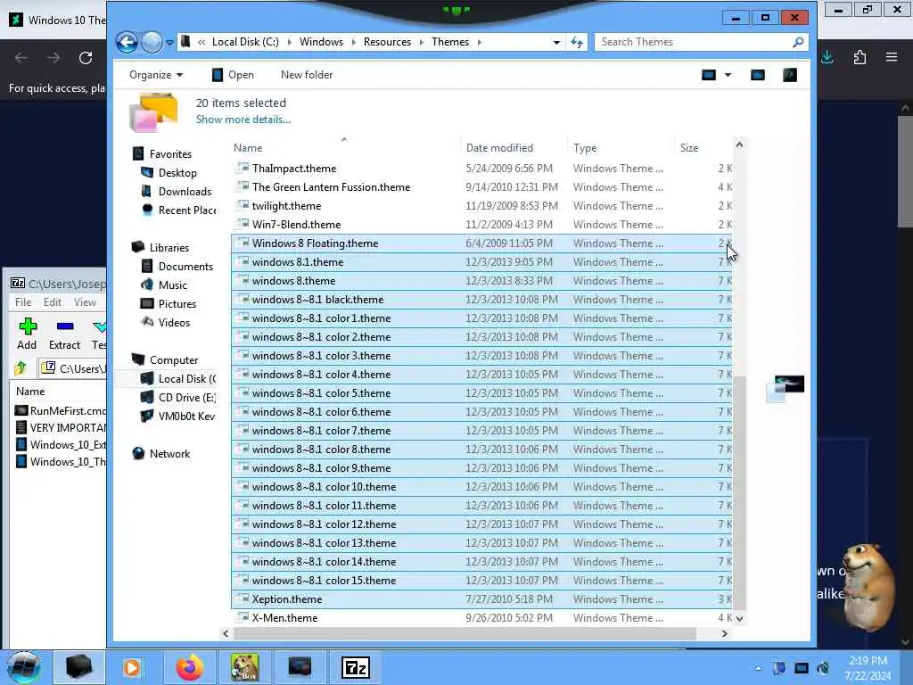Viewport: 913px width, 685px height.
Task: Refresh the Themes folder address bar
Action: pyautogui.click(x=577, y=42)
